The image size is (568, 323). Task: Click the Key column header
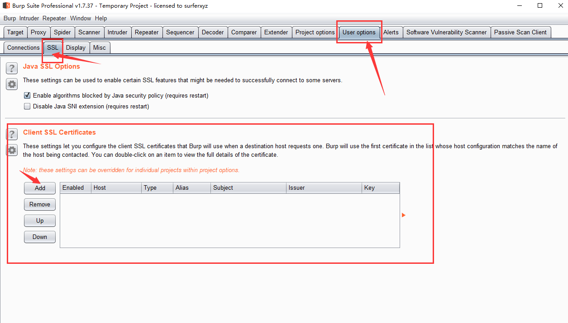381,188
